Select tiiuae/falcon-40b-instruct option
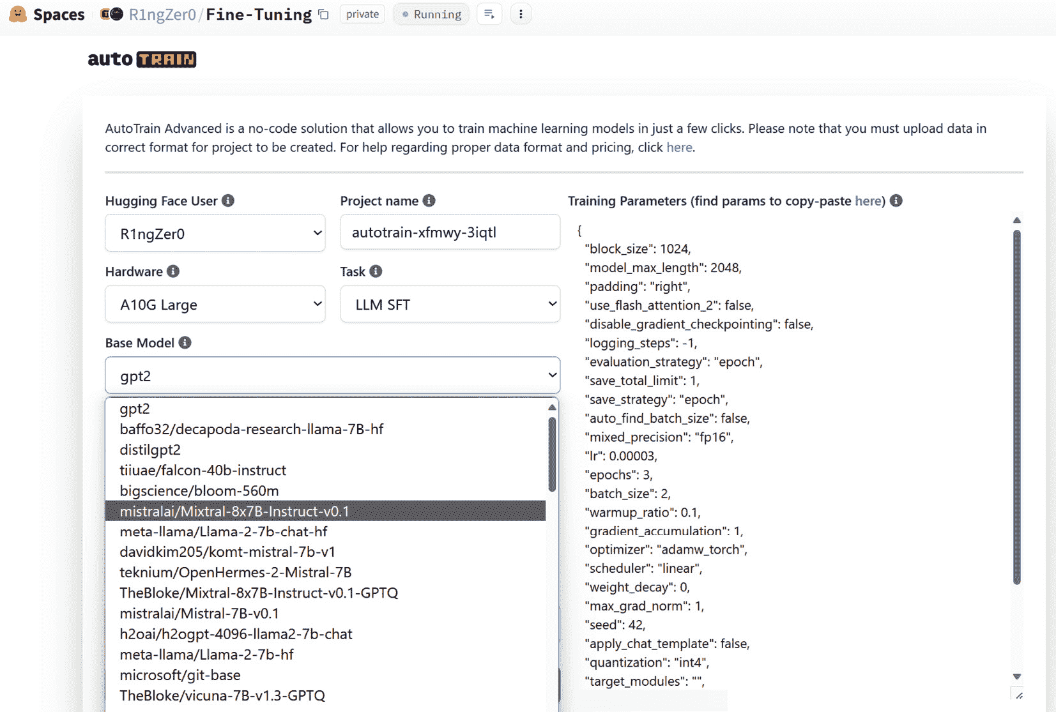This screenshot has width=1056, height=712. coord(326,470)
